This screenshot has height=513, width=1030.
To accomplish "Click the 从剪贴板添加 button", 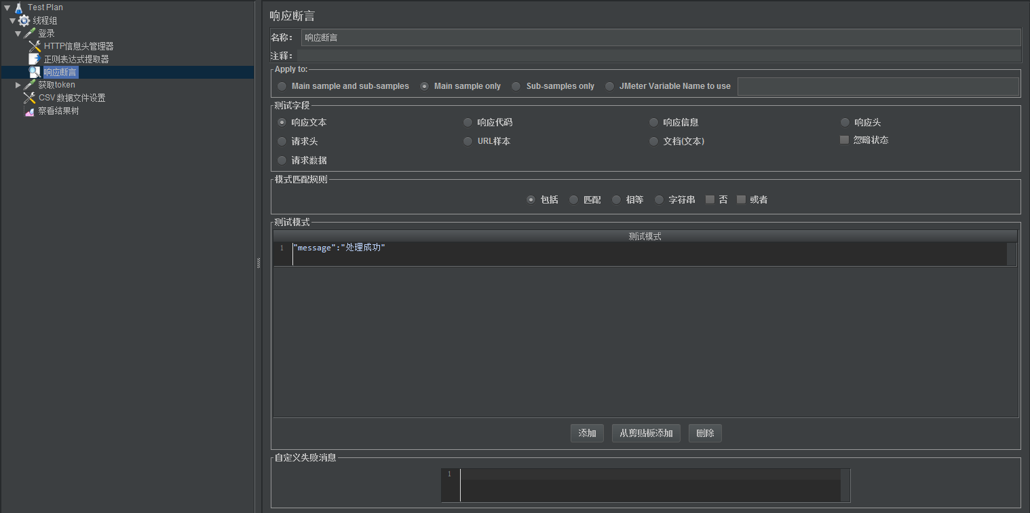I will 646,433.
